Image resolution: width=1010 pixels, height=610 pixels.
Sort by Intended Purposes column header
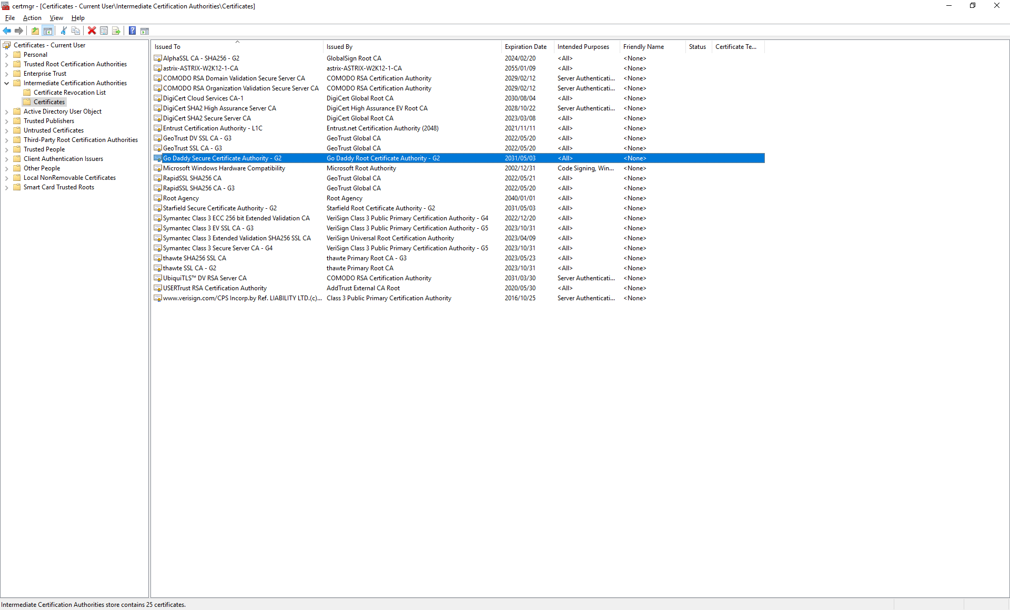pyautogui.click(x=587, y=47)
